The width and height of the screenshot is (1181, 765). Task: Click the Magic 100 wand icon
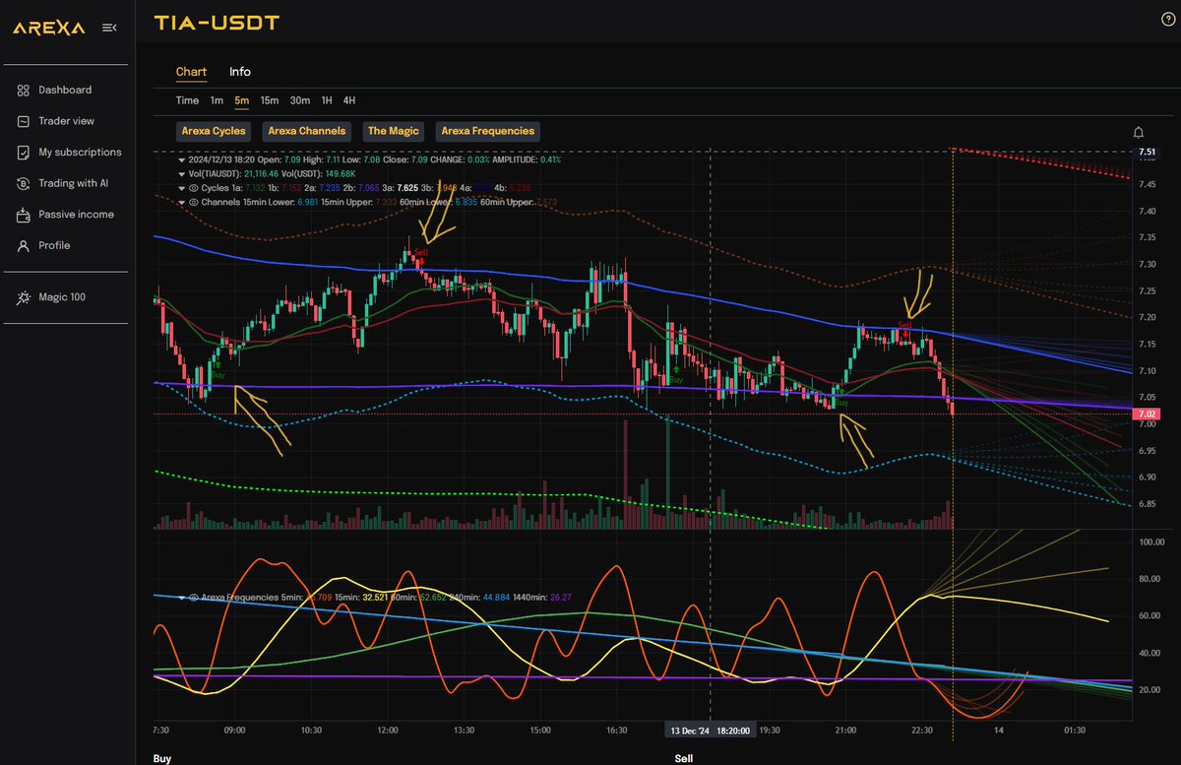click(23, 297)
